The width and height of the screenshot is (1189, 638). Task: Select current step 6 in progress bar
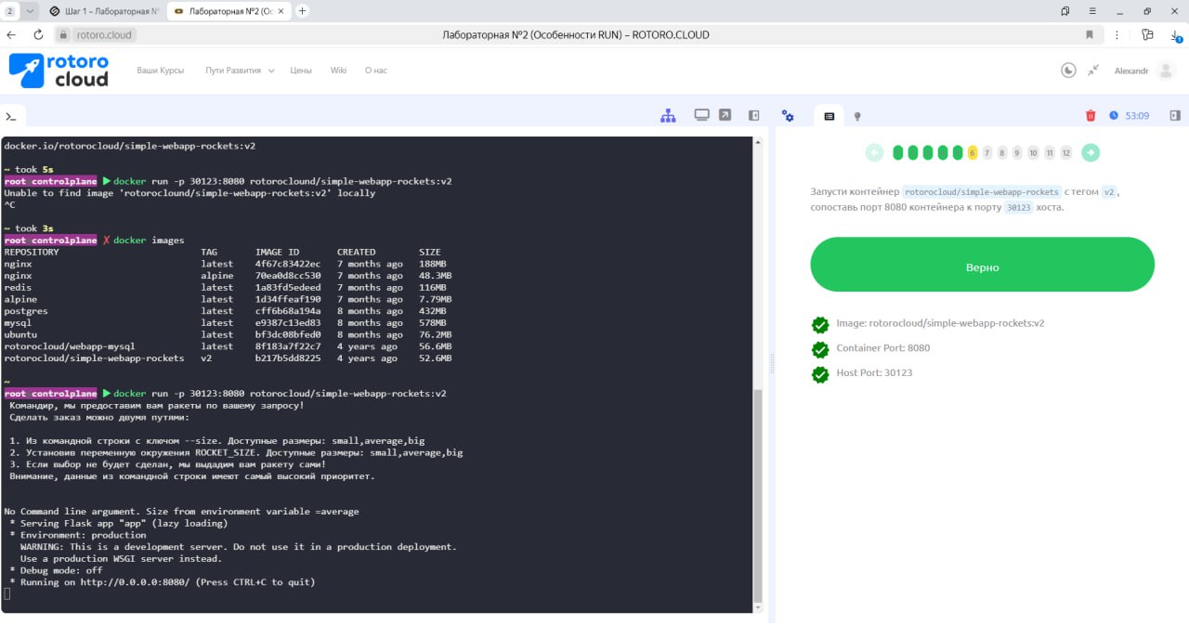tap(973, 152)
